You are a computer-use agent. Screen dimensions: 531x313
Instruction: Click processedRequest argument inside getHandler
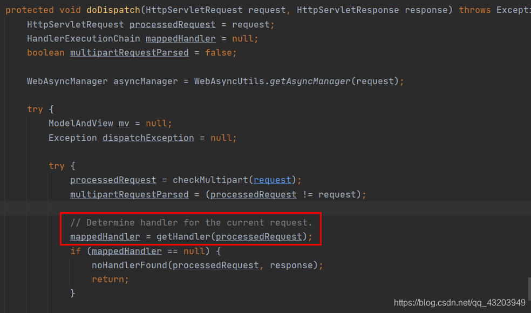258,236
